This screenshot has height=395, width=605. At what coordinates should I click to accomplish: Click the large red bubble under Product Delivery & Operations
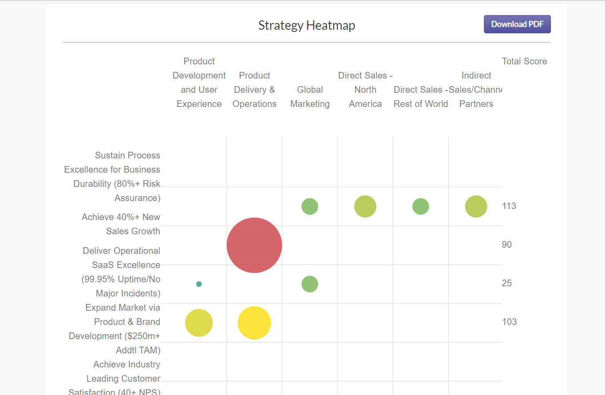tap(254, 245)
